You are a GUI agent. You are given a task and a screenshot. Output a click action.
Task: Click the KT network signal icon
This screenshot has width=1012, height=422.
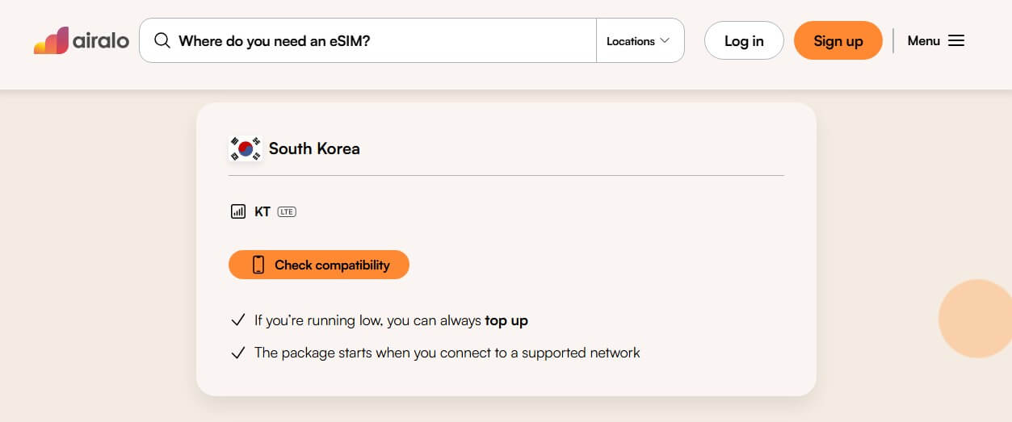(237, 211)
